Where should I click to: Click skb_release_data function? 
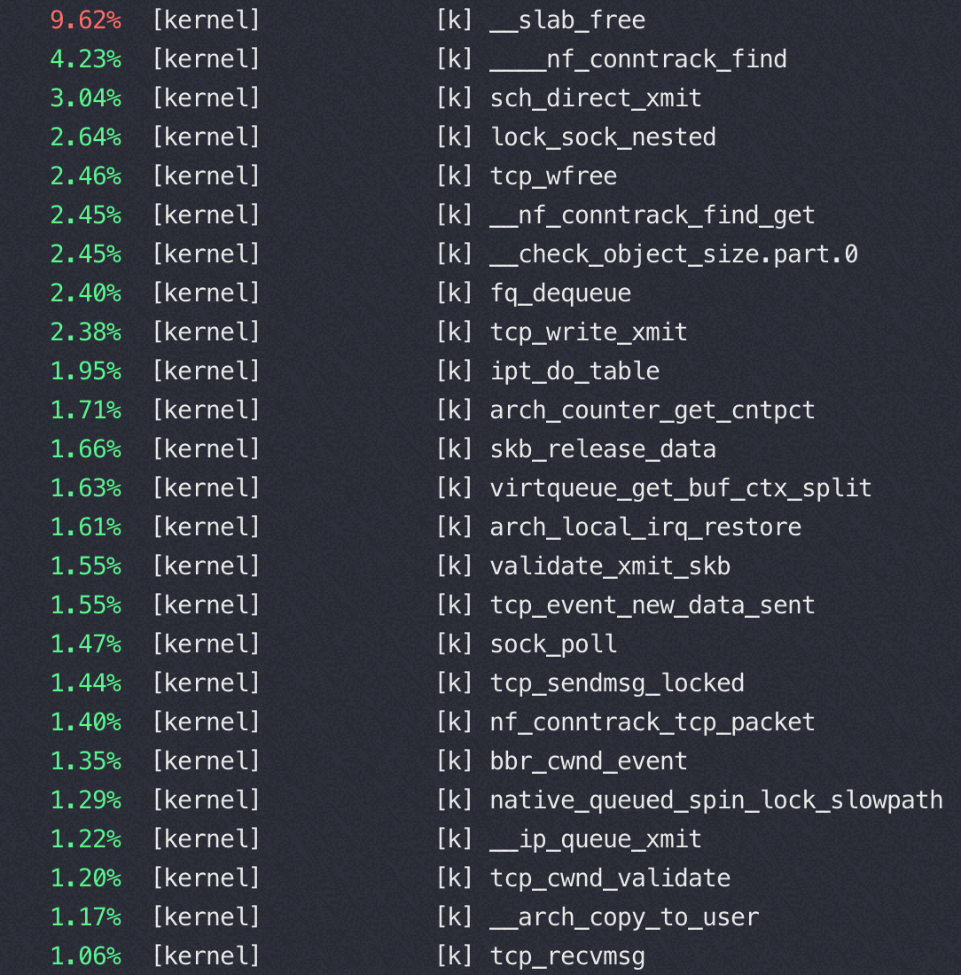[x=602, y=449]
